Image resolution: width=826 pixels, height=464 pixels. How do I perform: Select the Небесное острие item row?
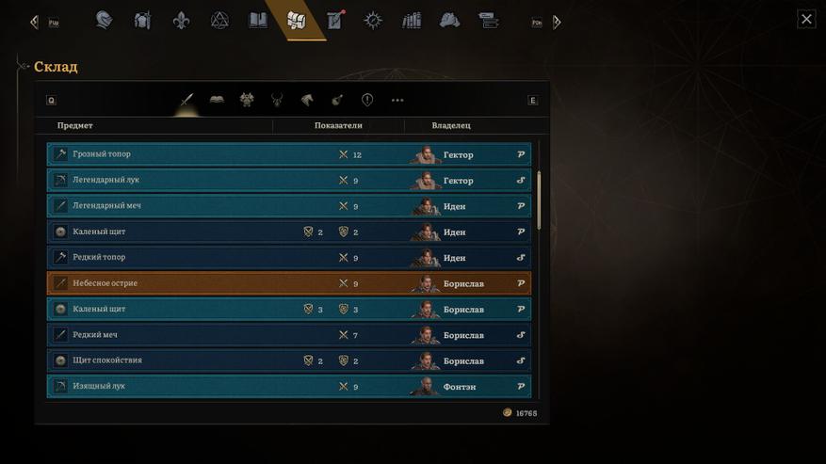point(289,283)
